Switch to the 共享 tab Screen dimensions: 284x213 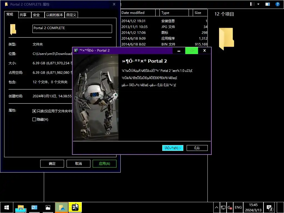[25, 15]
